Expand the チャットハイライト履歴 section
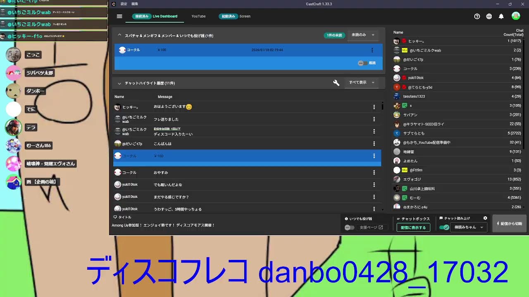 (x=119, y=83)
